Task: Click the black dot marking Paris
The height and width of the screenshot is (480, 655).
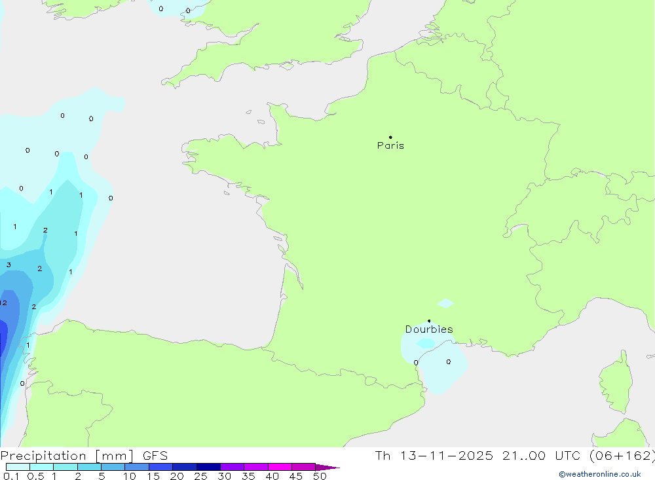Action: pyautogui.click(x=390, y=137)
